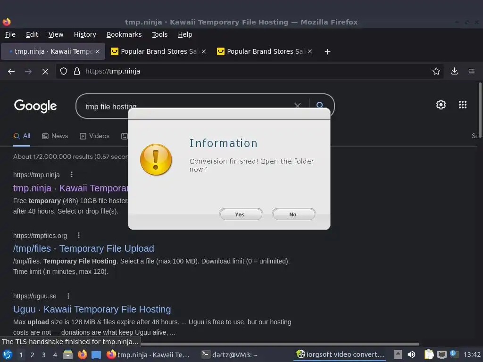This screenshot has height=362, width=483.
Task: Open the Firefox downloads panel
Action: tap(454, 72)
